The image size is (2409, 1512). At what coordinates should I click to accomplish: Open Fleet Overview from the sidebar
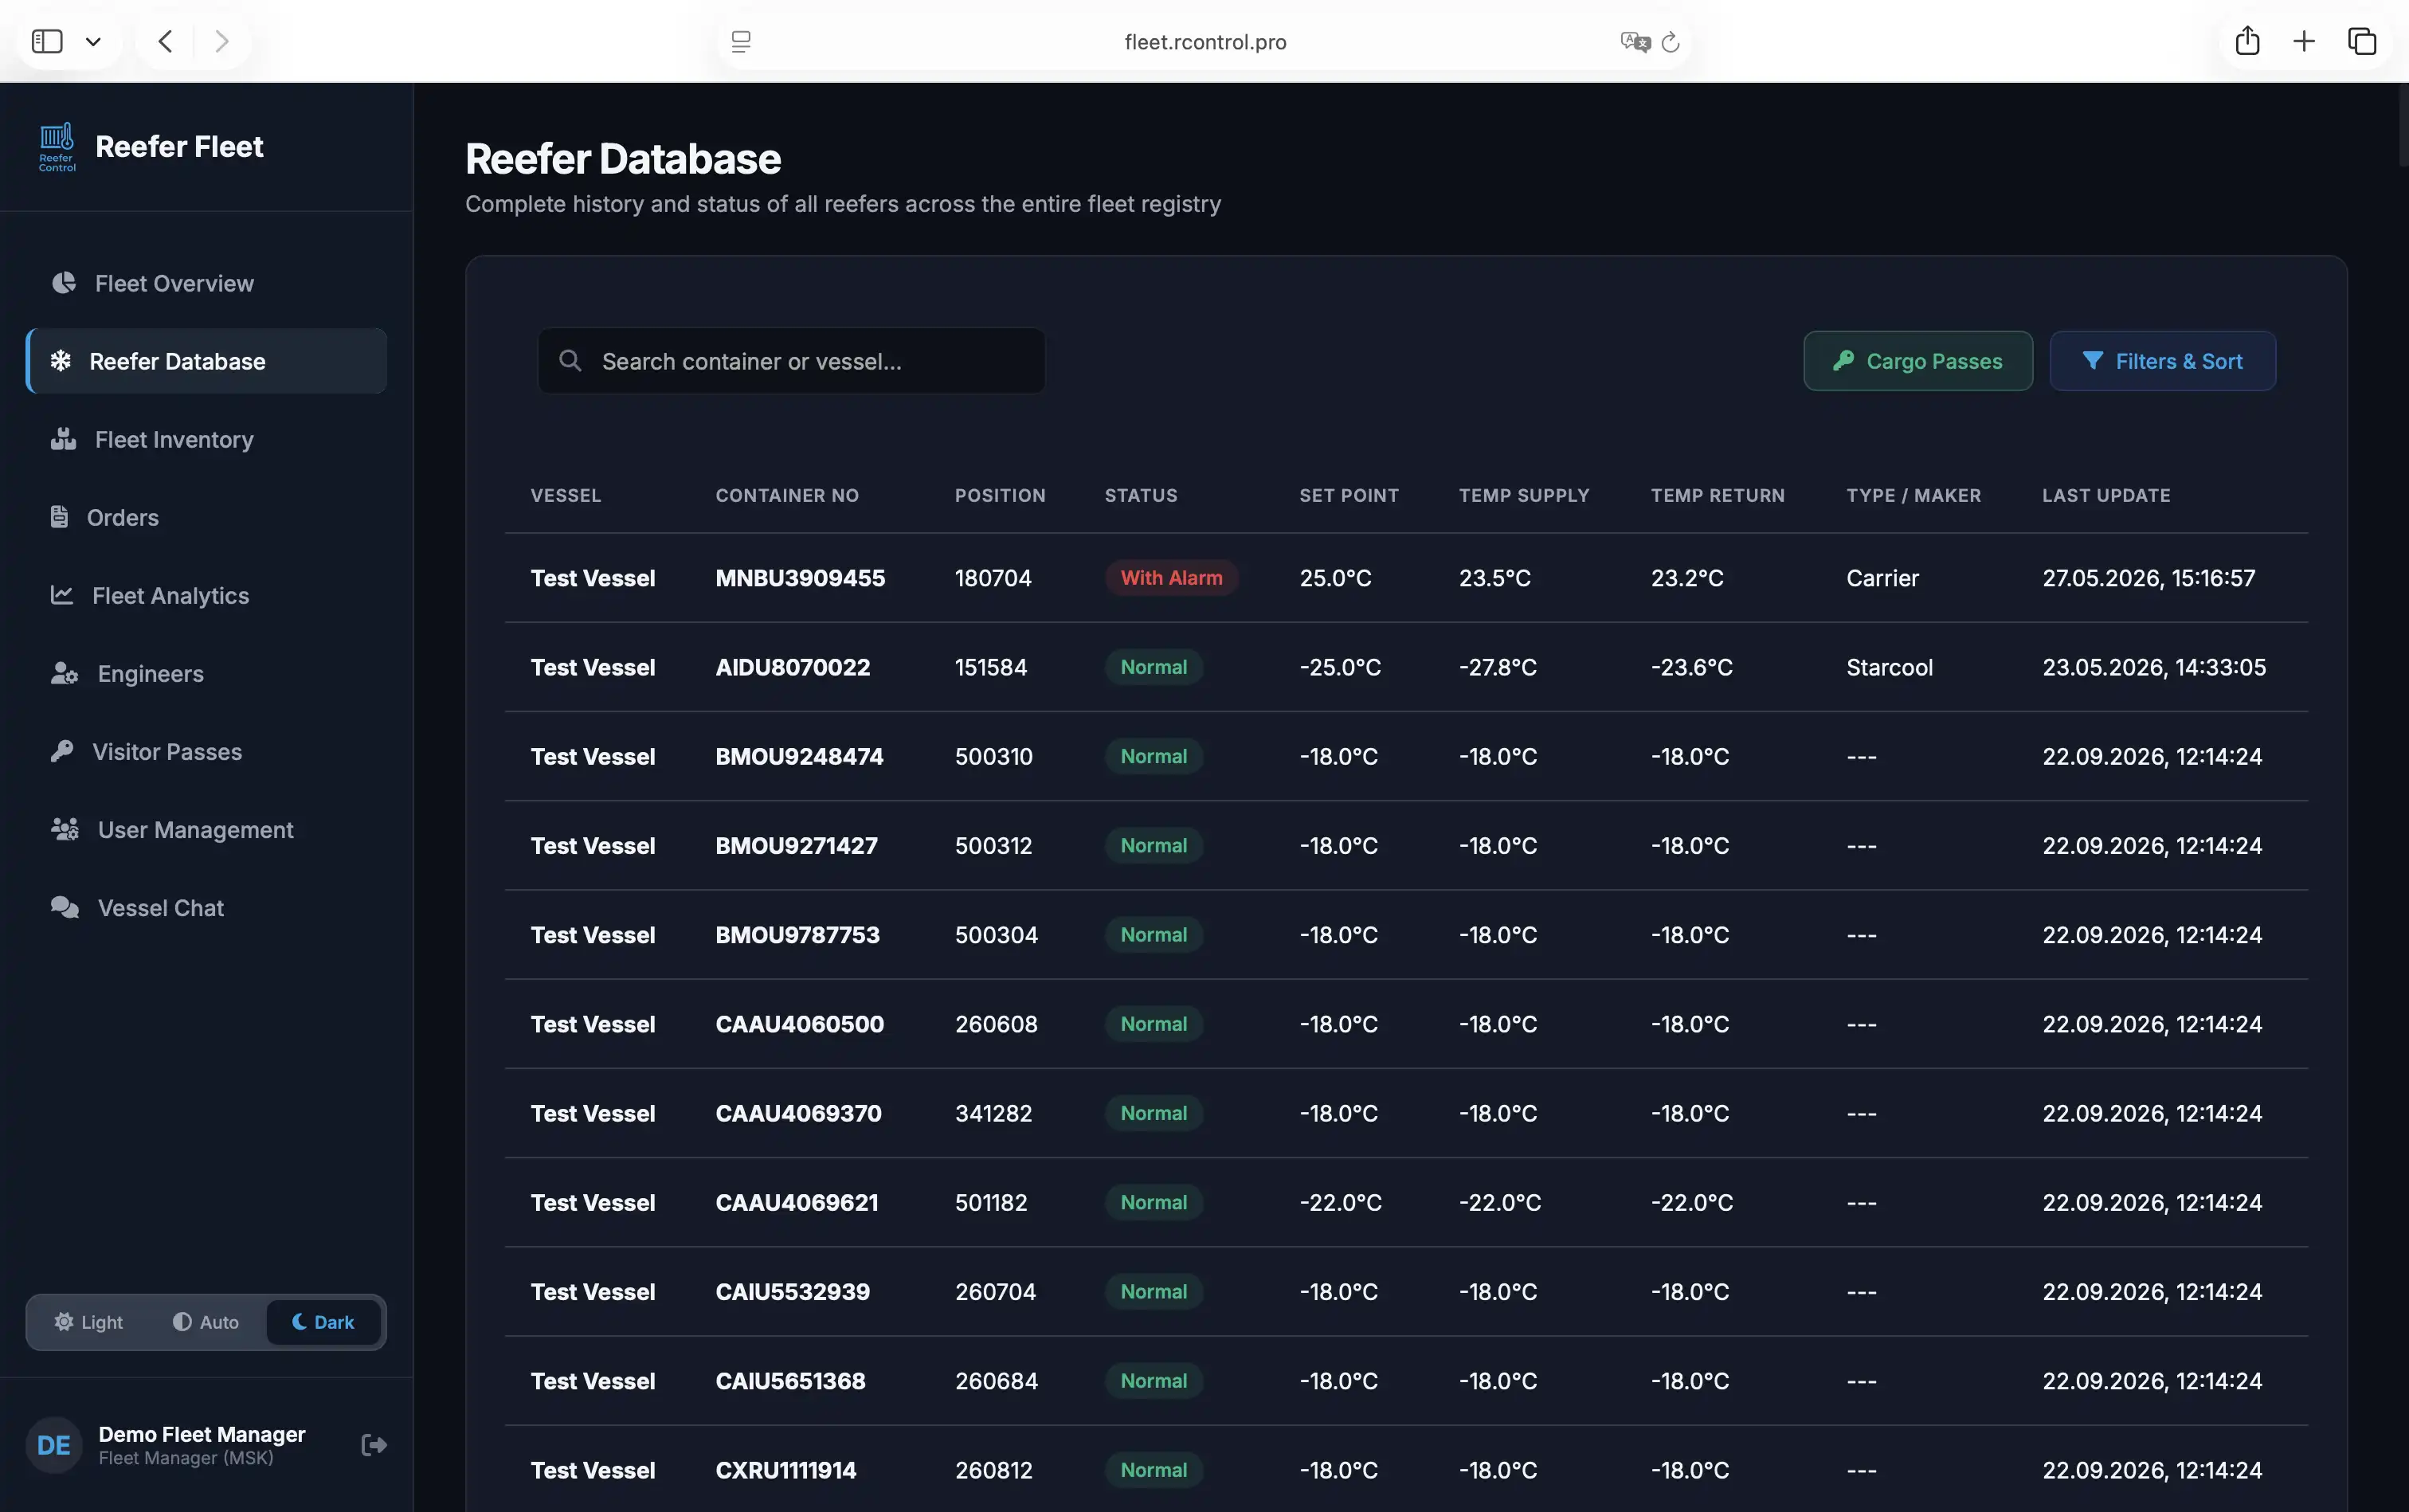coord(206,283)
